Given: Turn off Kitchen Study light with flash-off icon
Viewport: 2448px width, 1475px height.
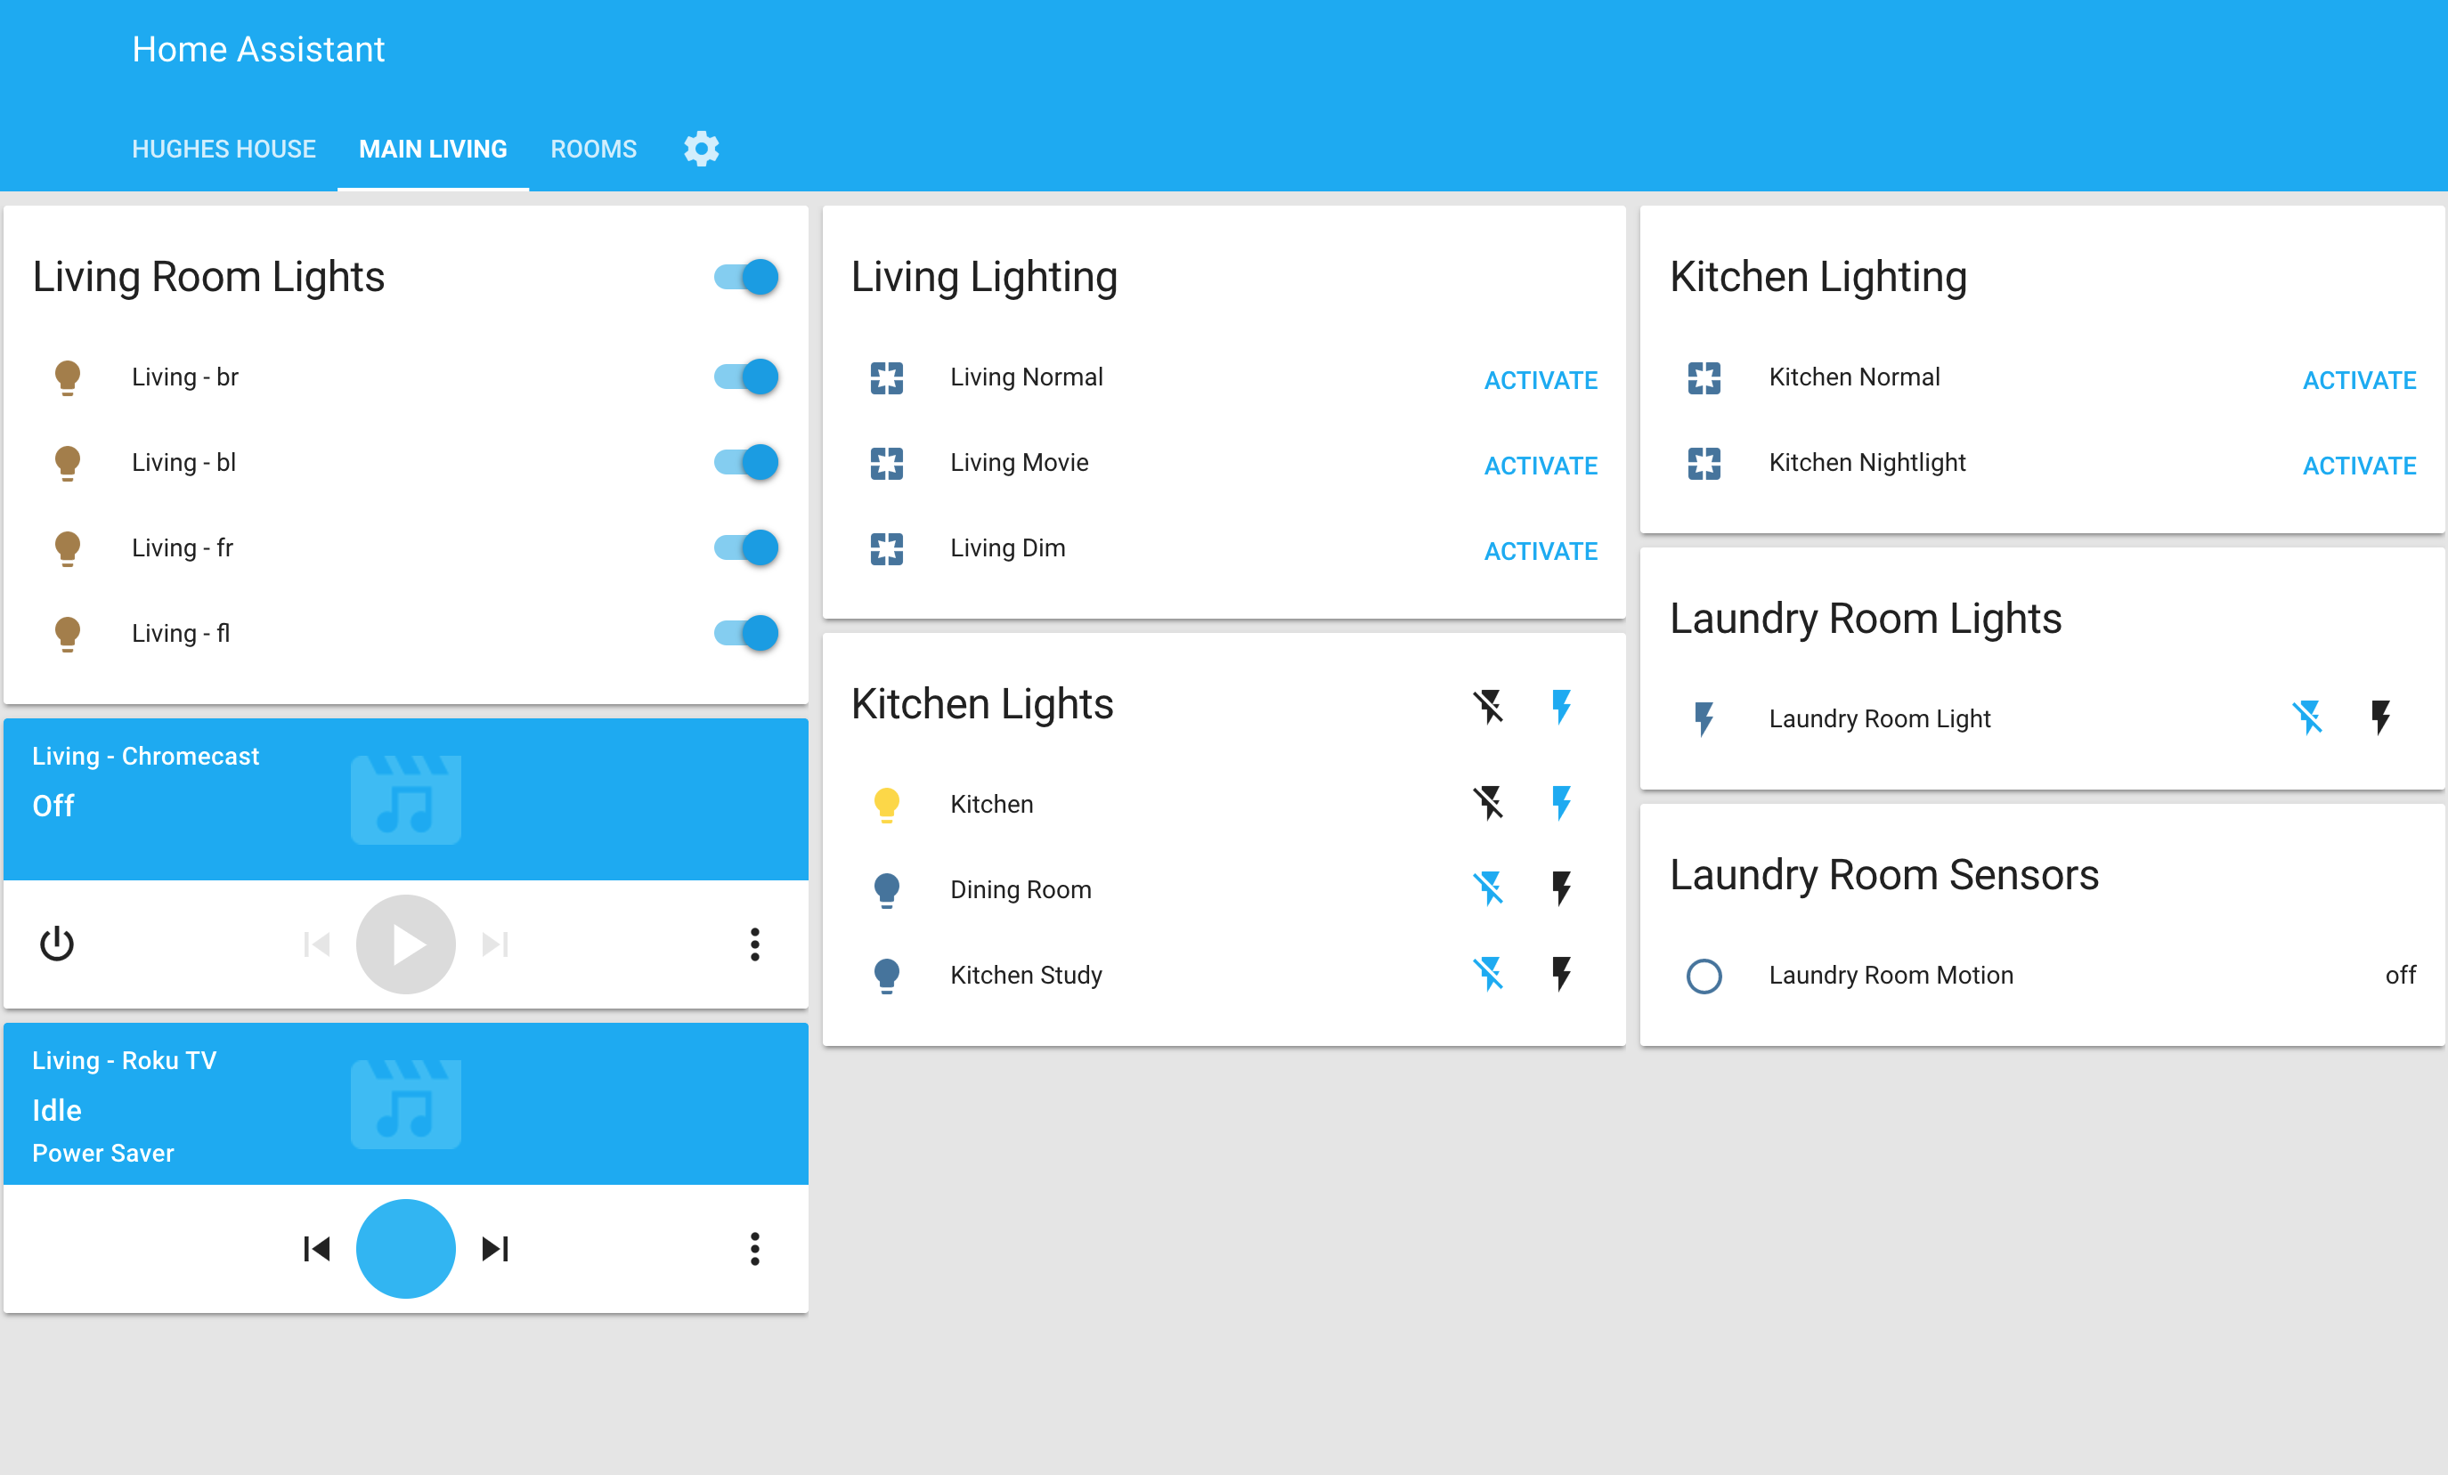Looking at the screenshot, I should 1487,974.
